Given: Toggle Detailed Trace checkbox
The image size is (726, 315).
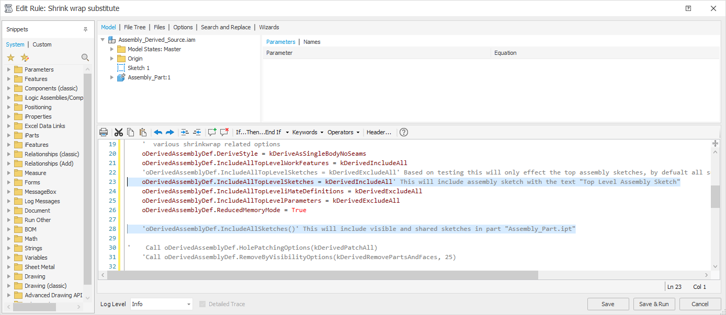Looking at the screenshot, I should [202, 304].
